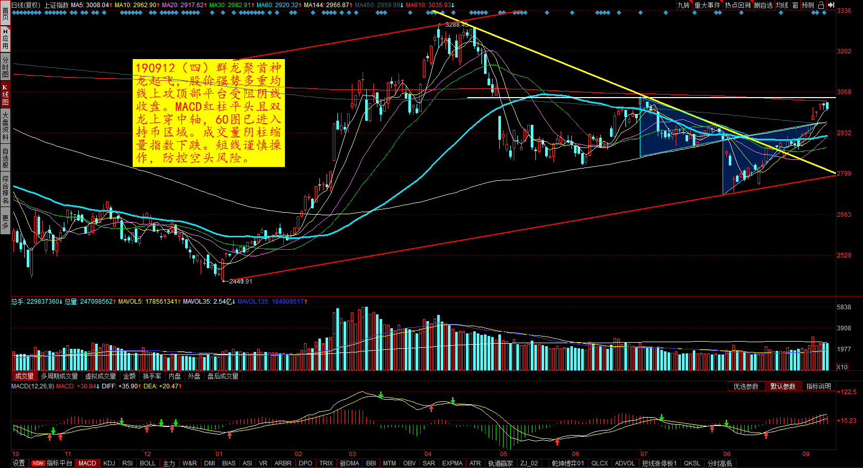The height and width of the screenshot is (468, 863).
Task: Switch to the QLCX indicator
Action: pos(600,463)
